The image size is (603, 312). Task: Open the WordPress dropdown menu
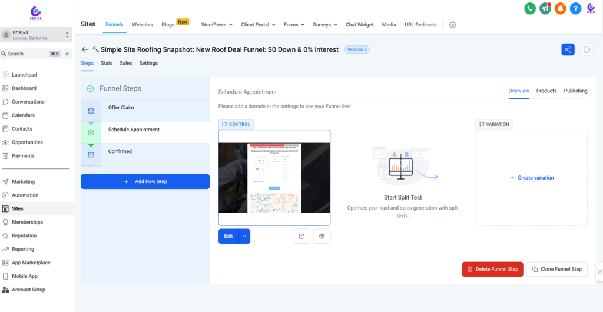[217, 25]
